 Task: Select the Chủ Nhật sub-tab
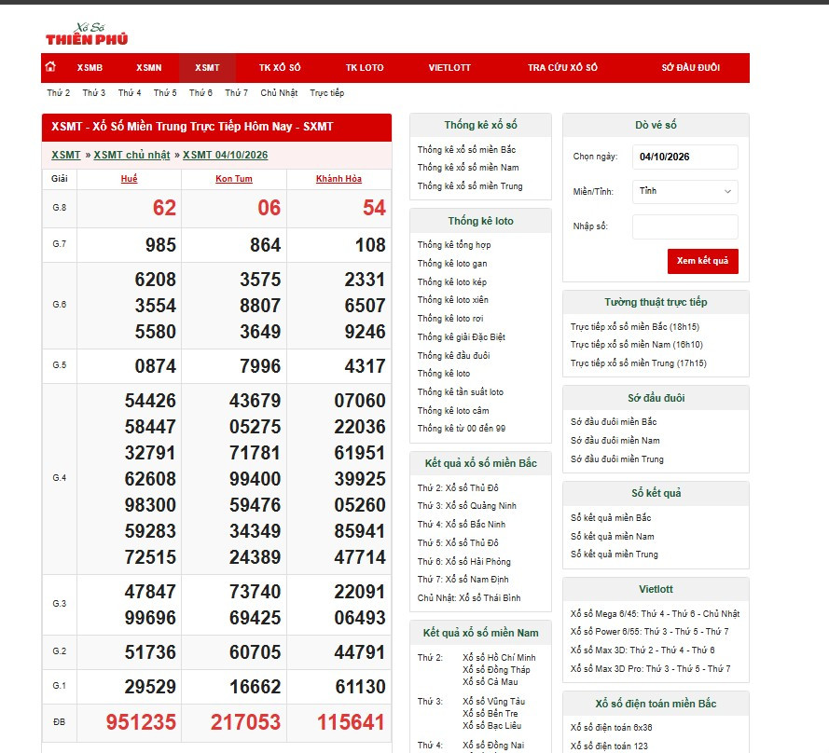(279, 93)
